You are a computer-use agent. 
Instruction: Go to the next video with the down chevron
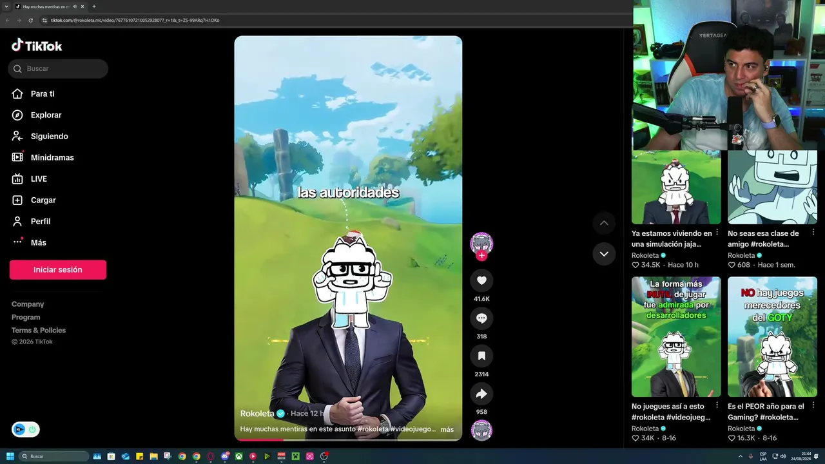pos(604,254)
